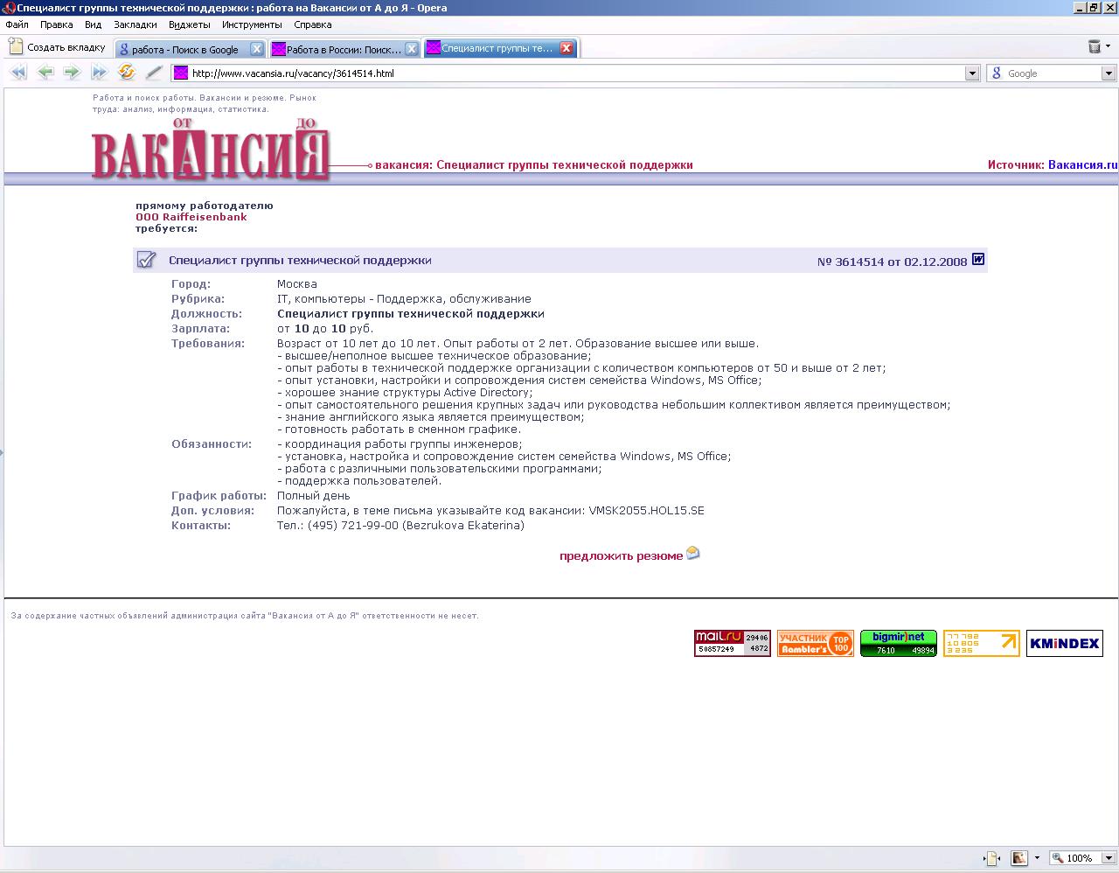Screen dimensions: 1119x873
Task: Close the работа - Поиск в Google tab
Action: pyautogui.click(x=256, y=49)
